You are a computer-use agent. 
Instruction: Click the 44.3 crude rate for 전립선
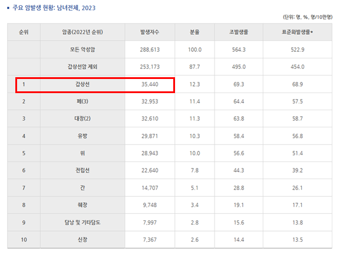(239, 170)
